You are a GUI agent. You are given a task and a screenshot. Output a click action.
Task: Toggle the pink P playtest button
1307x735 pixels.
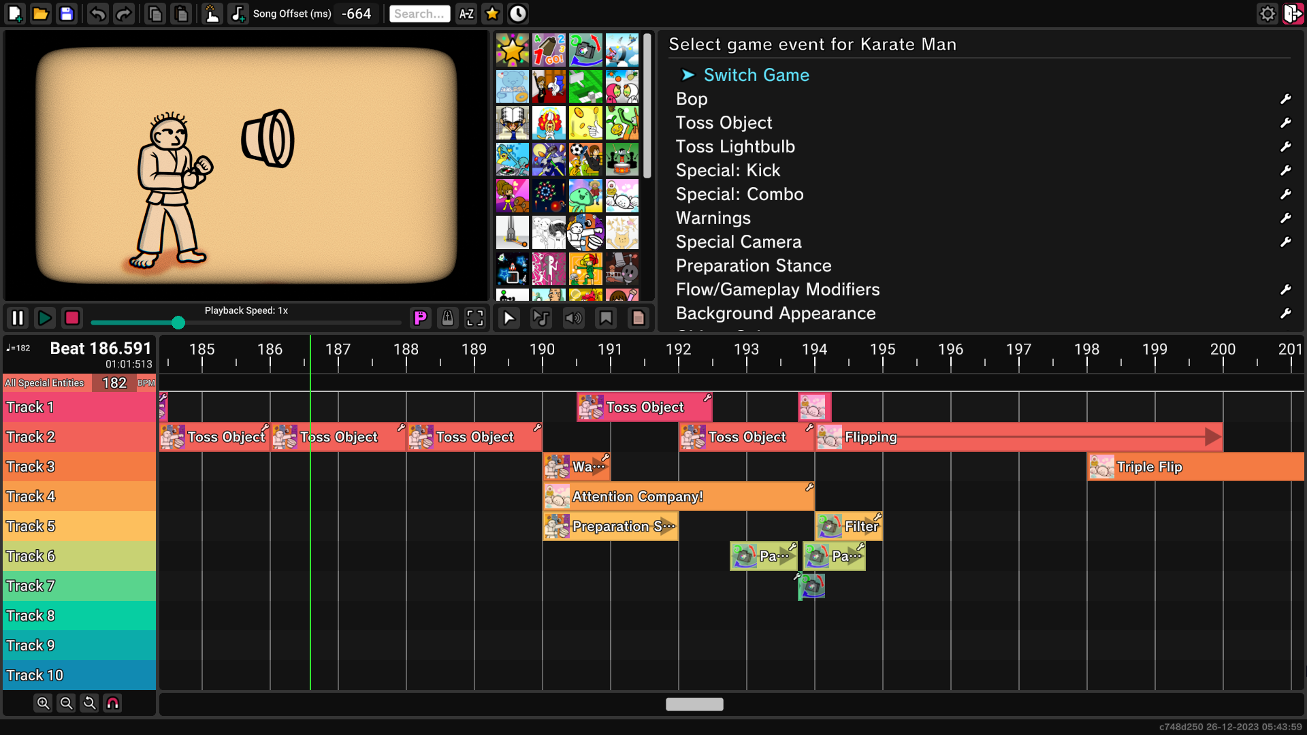(x=421, y=318)
